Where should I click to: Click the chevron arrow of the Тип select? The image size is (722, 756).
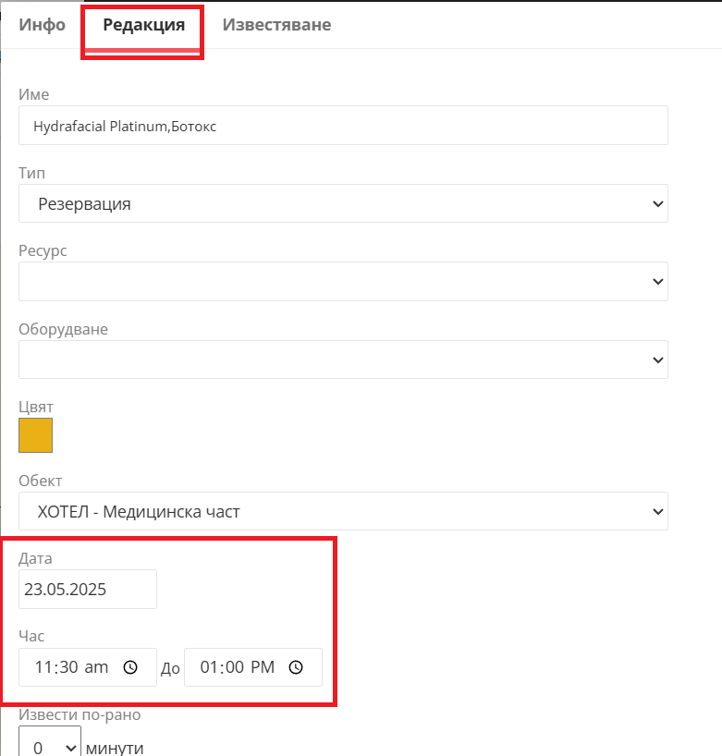point(658,204)
